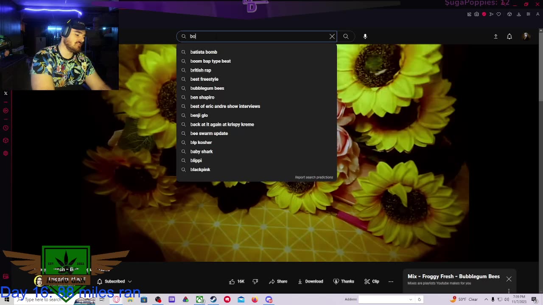Click the Clip button

[372, 281]
